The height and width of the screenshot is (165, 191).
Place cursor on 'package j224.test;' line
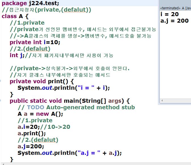coord(30,3)
